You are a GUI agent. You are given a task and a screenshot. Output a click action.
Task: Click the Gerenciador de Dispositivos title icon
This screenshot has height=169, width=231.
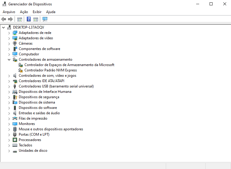(4, 4)
